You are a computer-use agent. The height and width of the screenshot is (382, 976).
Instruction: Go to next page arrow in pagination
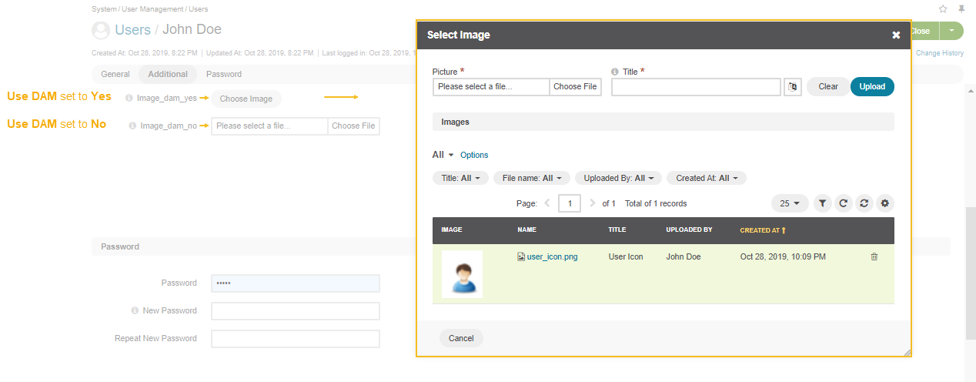592,203
